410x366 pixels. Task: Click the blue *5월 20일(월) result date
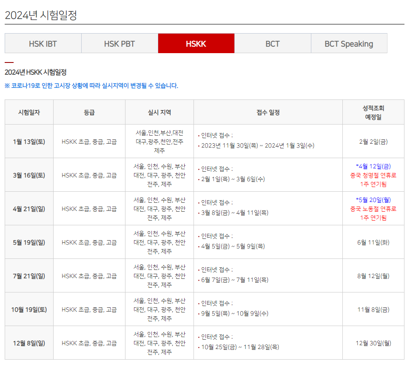(373, 200)
